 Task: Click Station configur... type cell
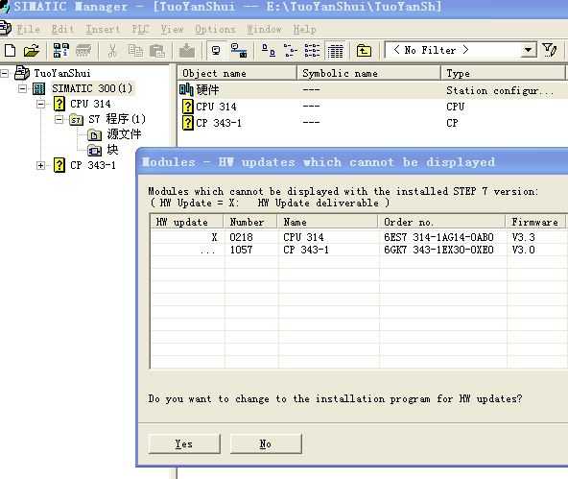tap(500, 90)
